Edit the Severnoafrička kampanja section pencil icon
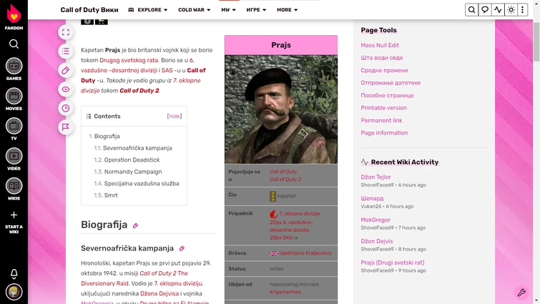This screenshot has height=304, width=540. (182, 249)
